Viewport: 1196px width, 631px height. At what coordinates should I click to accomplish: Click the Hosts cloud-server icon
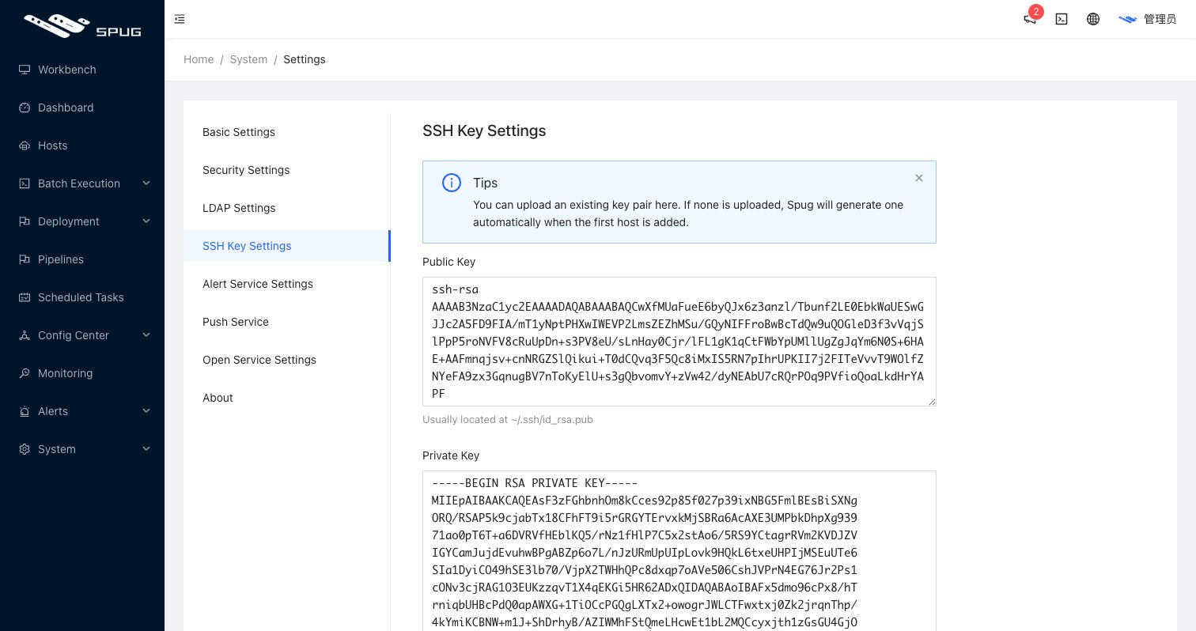click(25, 145)
